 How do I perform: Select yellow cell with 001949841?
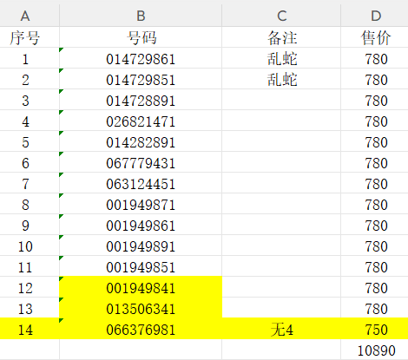click(x=141, y=287)
